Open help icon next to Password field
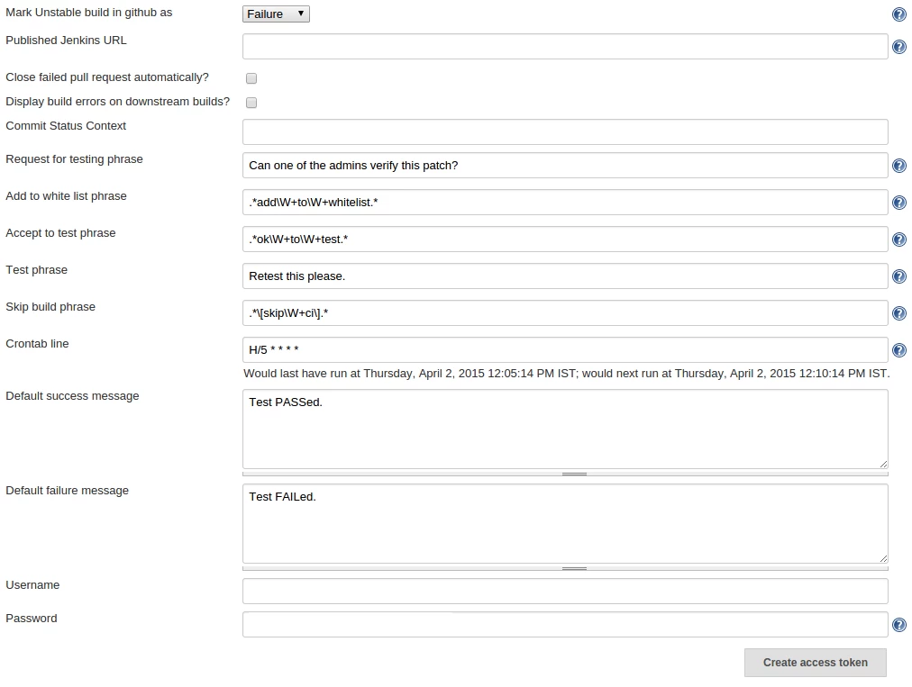912x687 pixels. click(x=899, y=625)
